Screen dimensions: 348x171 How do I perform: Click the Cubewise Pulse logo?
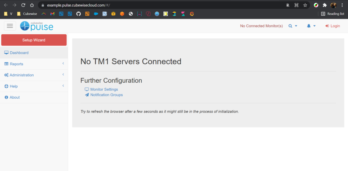[37, 26]
